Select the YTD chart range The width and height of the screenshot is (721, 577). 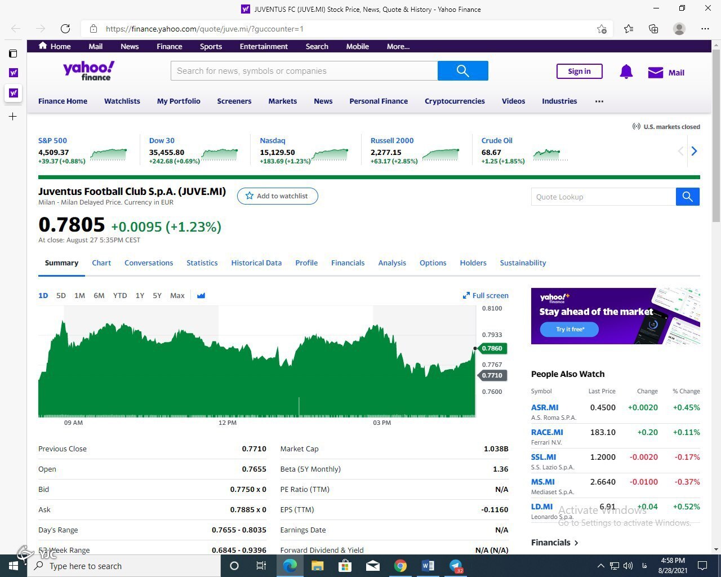tap(120, 295)
